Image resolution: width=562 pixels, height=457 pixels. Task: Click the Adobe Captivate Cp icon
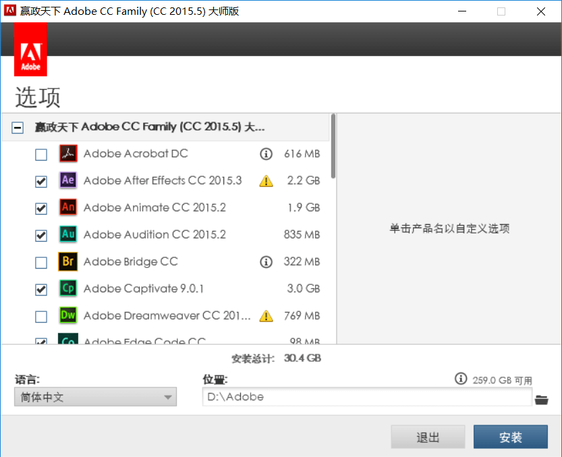pyautogui.click(x=68, y=288)
